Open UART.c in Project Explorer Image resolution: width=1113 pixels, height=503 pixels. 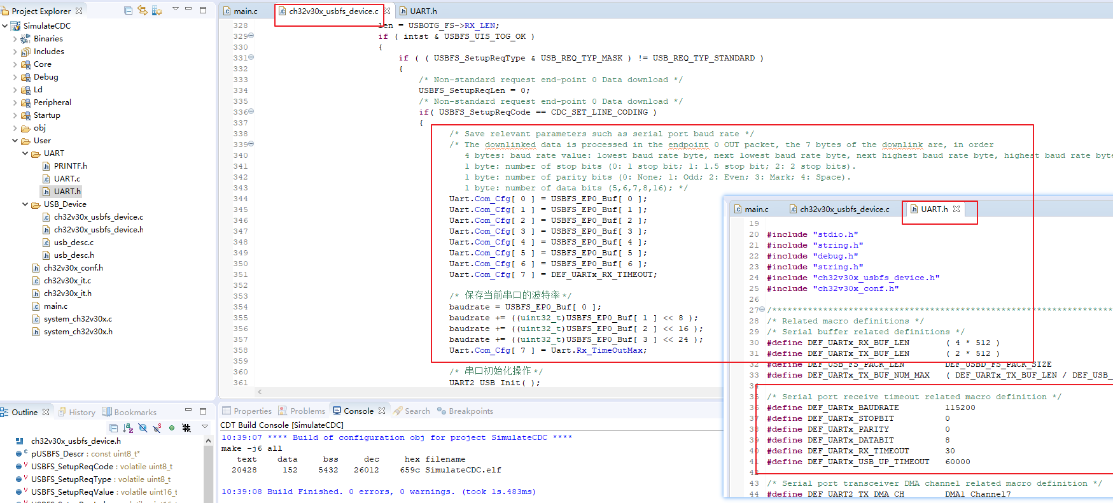point(61,179)
